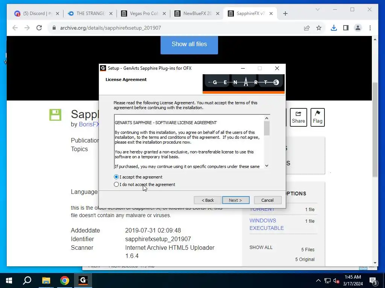This screenshot has width=385, height=288.
Task: Open the Chrome tab search dropdown
Action: click(317, 9)
